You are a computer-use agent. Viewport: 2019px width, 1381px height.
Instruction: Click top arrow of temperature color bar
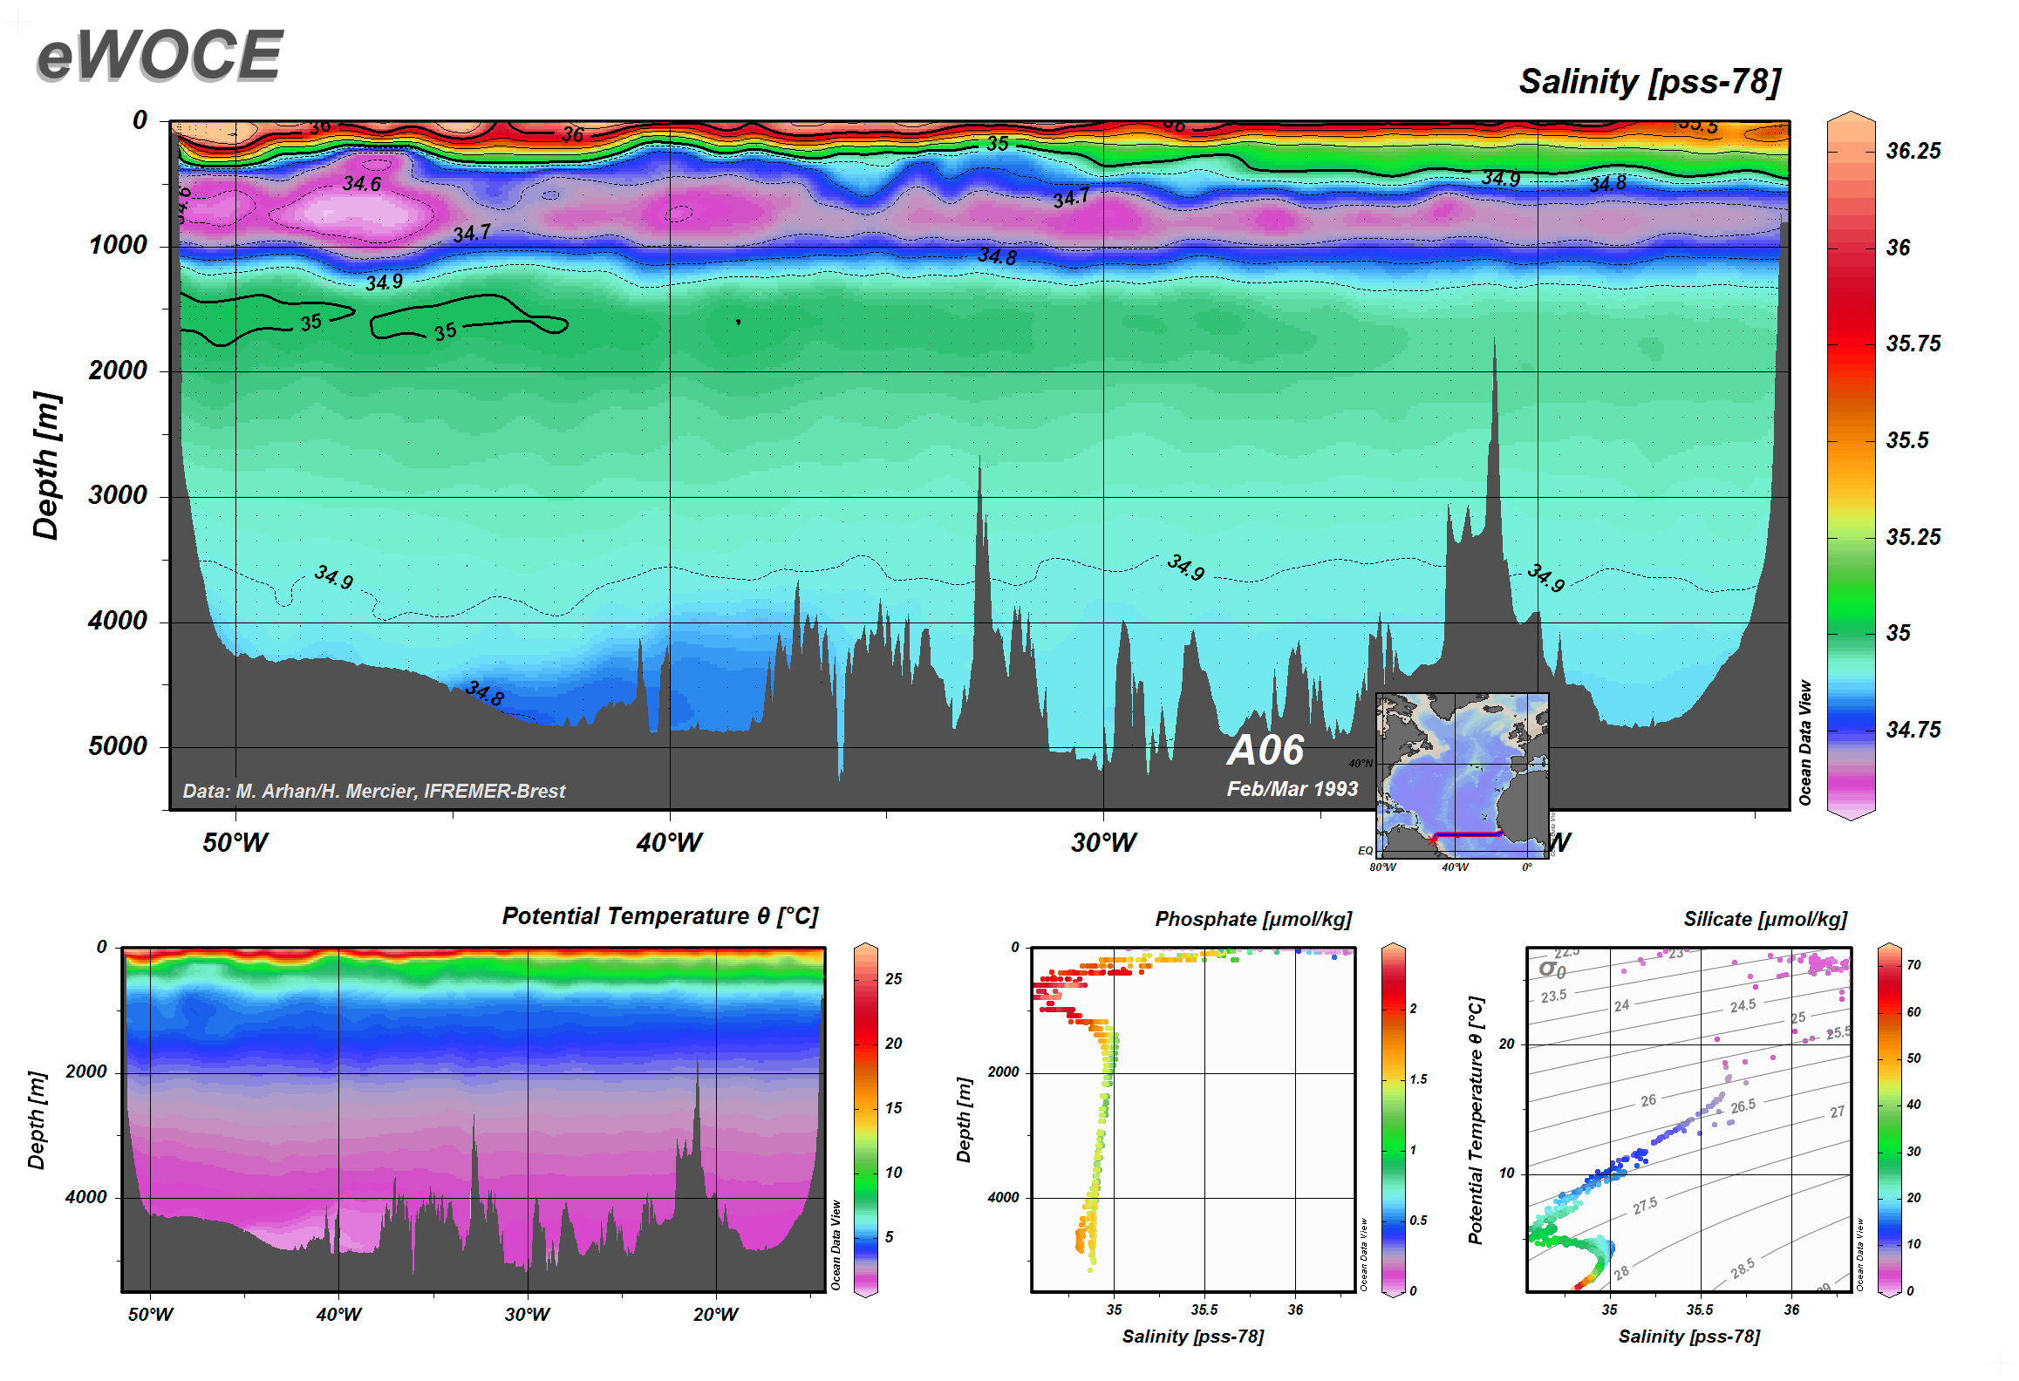coord(865,947)
